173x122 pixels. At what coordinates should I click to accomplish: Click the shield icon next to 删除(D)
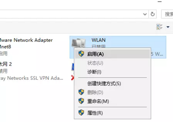81,92
